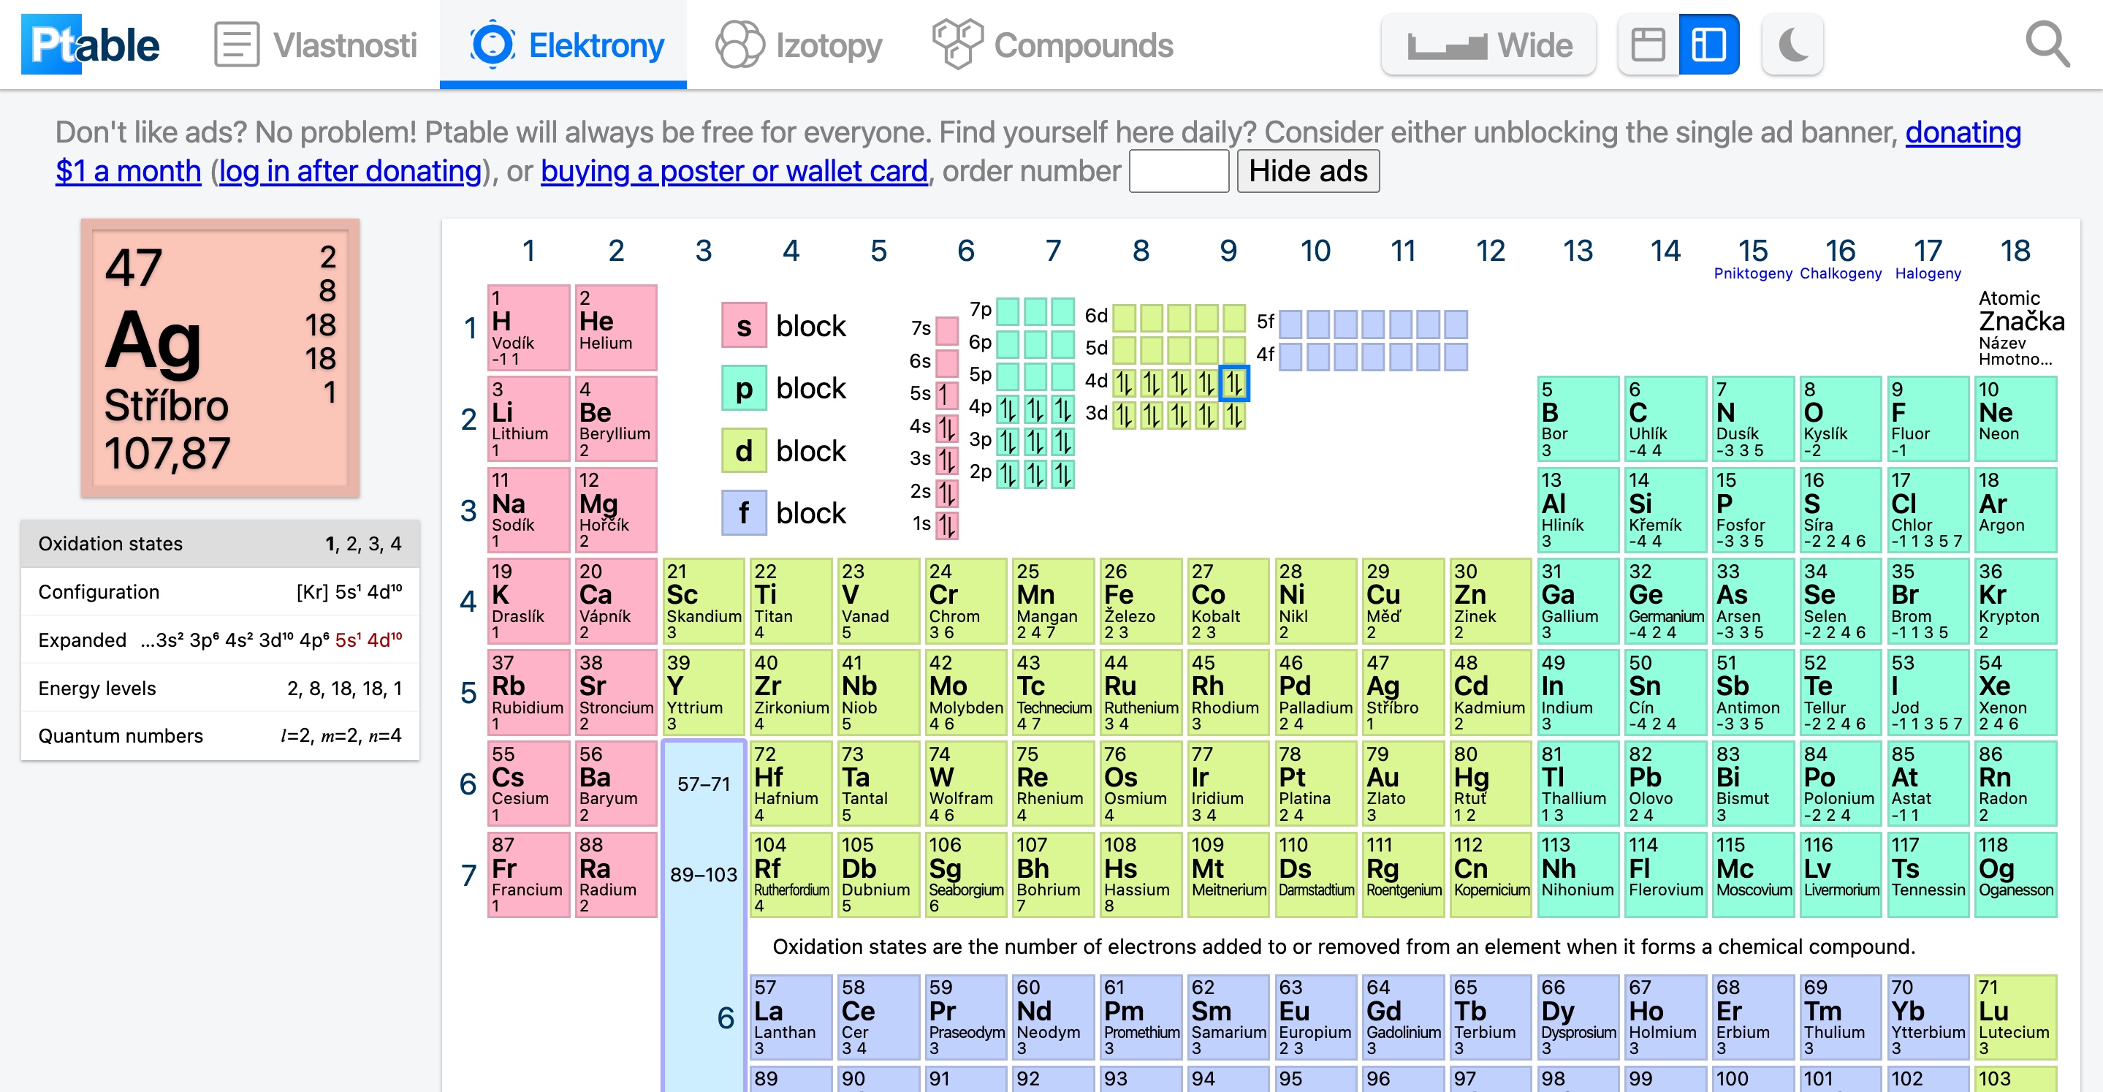Select the side panel layout icon
Image resolution: width=2103 pixels, height=1092 pixels.
point(1708,45)
